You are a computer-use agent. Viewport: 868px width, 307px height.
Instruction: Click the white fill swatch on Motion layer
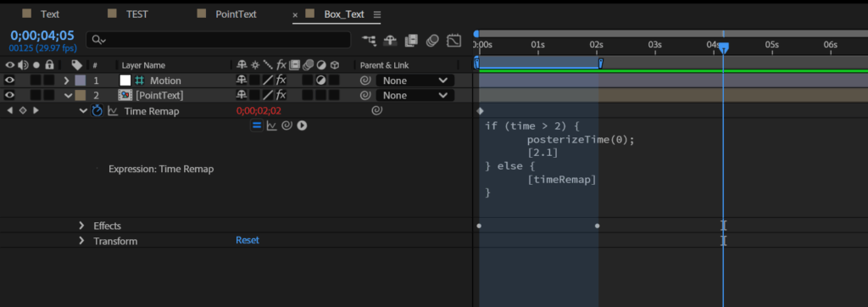coord(125,81)
